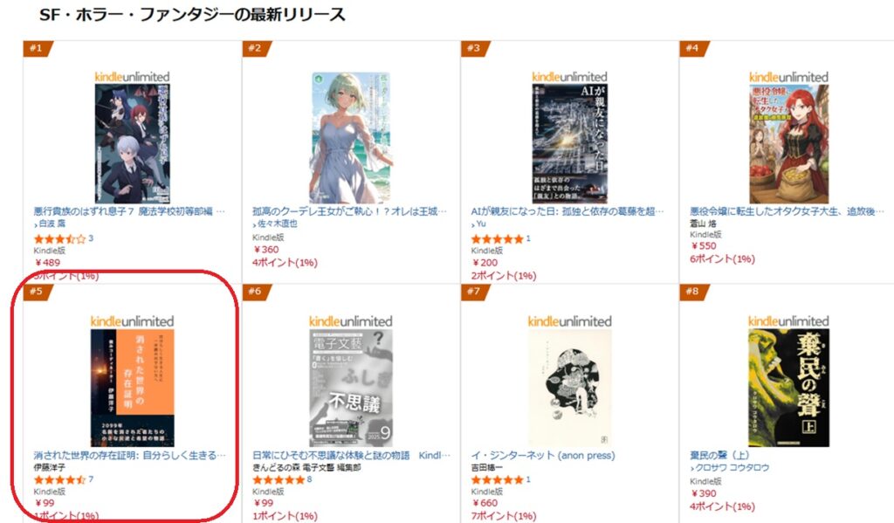Select the orange 消された世界の存在証明 cover
This screenshot has width=894, height=523.
pos(133,388)
